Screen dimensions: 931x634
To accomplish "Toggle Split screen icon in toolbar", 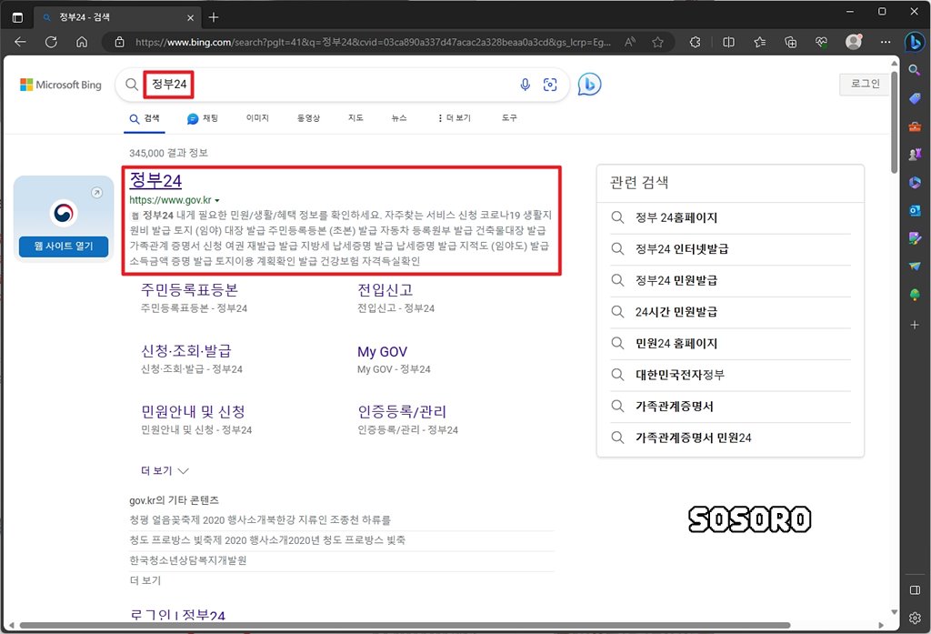I will pos(728,42).
